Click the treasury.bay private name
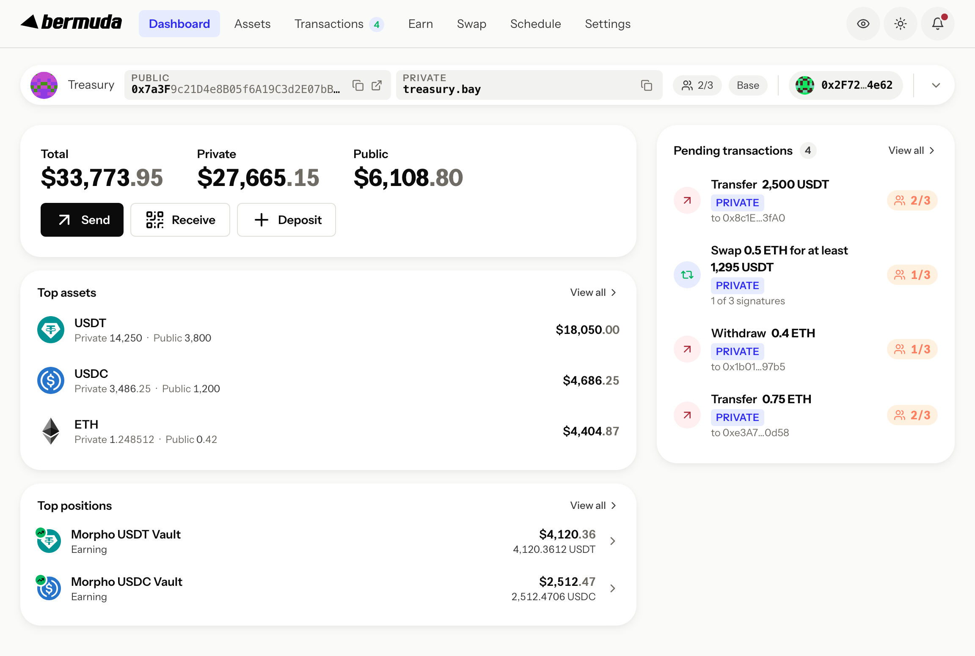Viewport: 975px width, 656px height. [442, 89]
